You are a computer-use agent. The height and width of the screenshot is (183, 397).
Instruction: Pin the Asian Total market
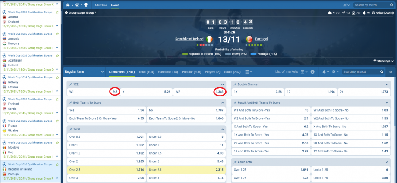pyautogui.click(x=235, y=162)
